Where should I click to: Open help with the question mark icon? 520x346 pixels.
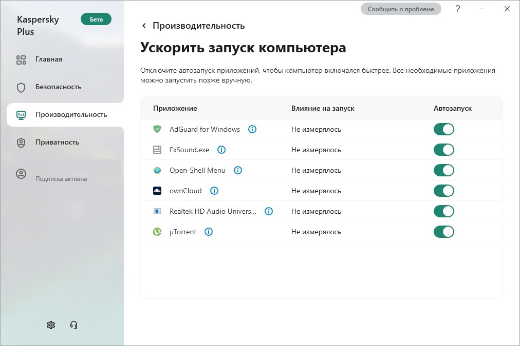[458, 9]
